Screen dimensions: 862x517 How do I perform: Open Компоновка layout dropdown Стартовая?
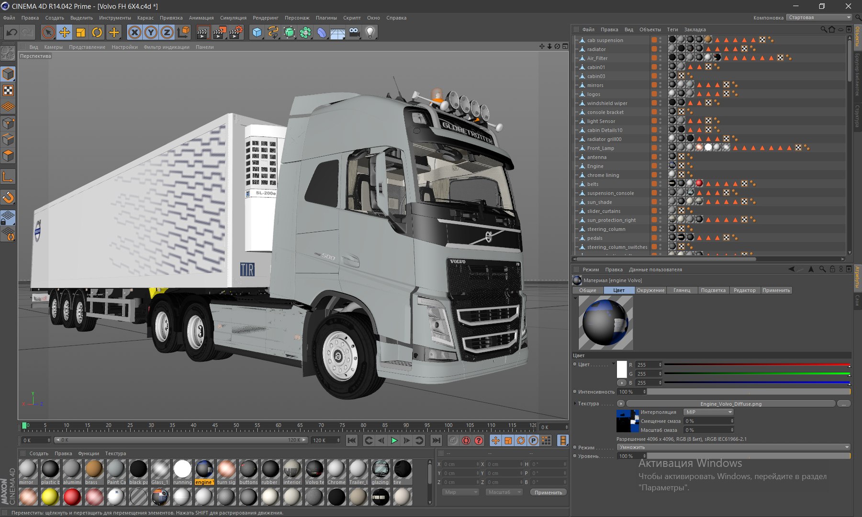(819, 18)
